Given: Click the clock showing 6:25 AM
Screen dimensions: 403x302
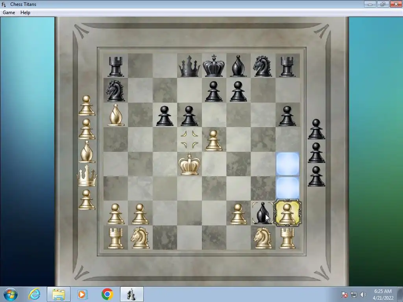Looking at the screenshot, I should pos(383,295).
